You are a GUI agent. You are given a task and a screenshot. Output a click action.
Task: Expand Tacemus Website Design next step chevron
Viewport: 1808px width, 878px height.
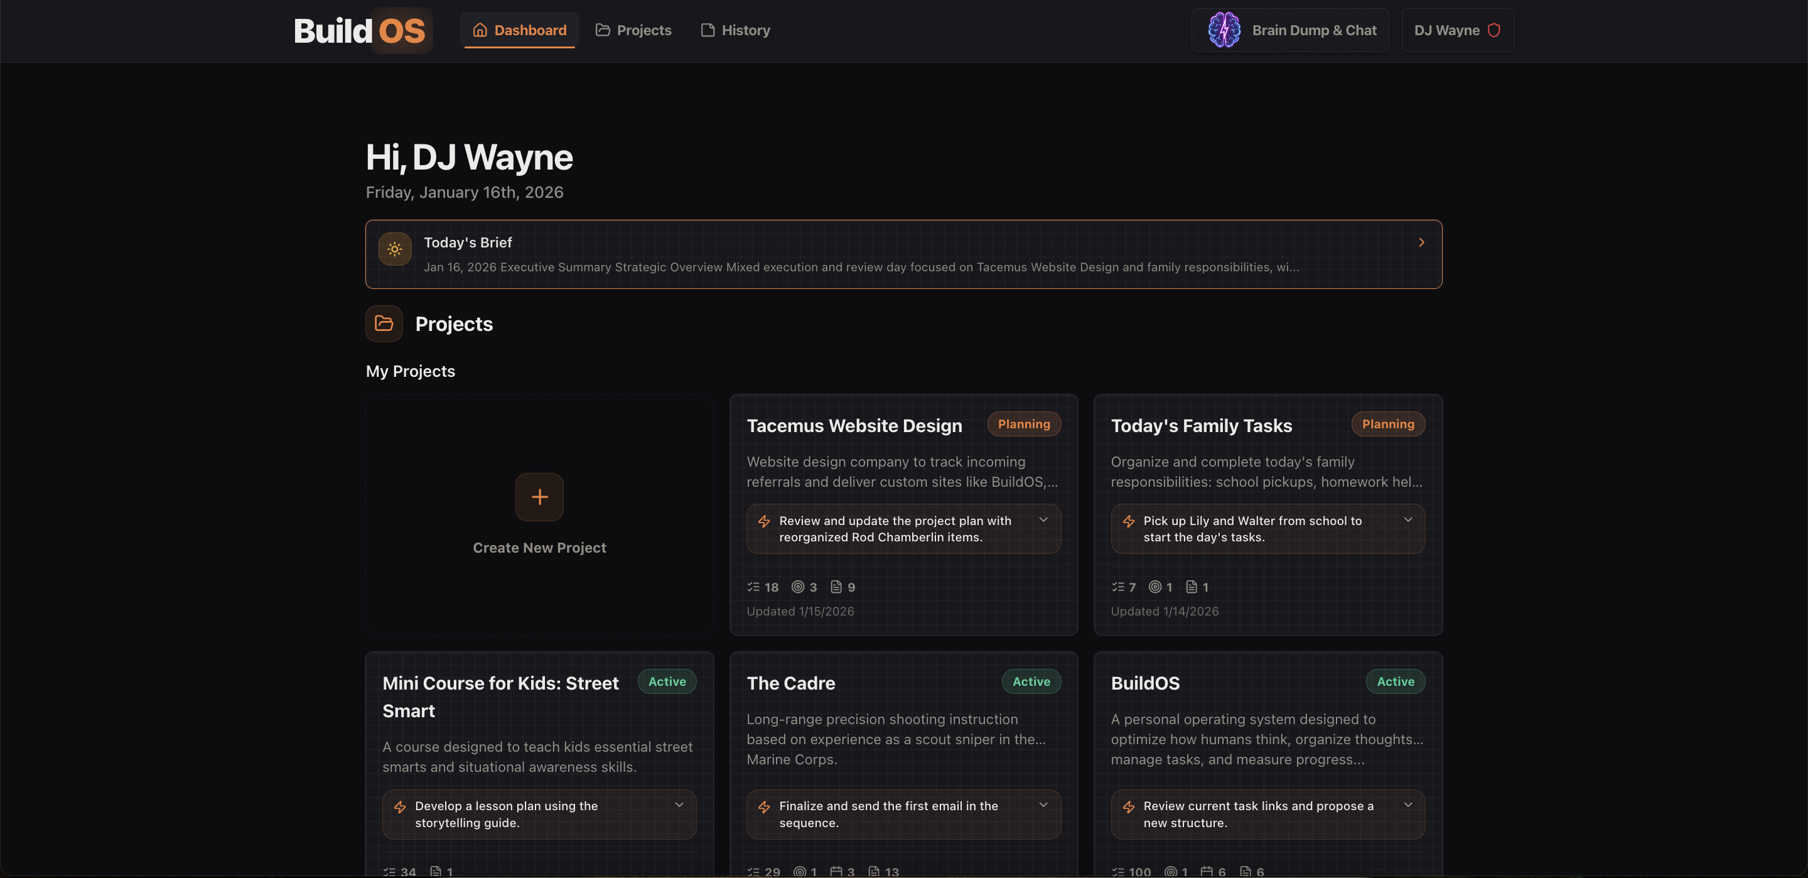point(1043,520)
